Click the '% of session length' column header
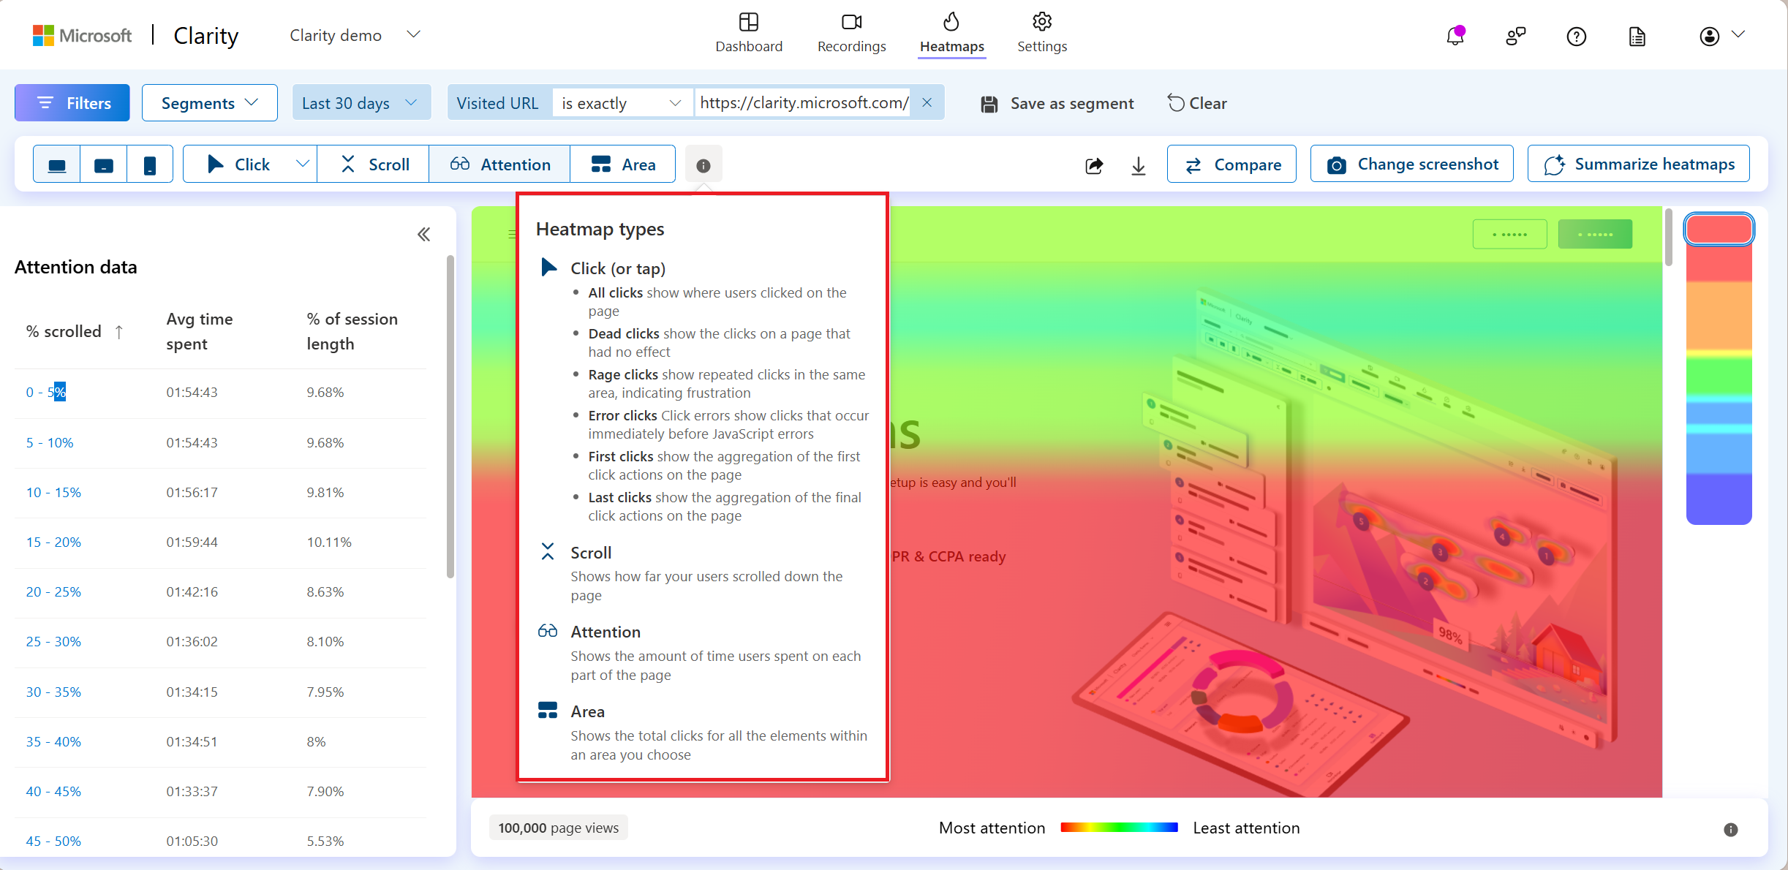Screen dimensions: 1788x870 352,331
